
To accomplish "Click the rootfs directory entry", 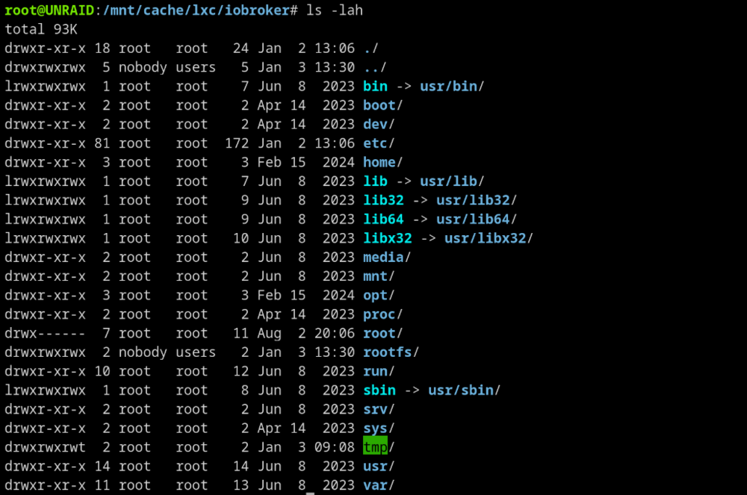I will tap(387, 352).
